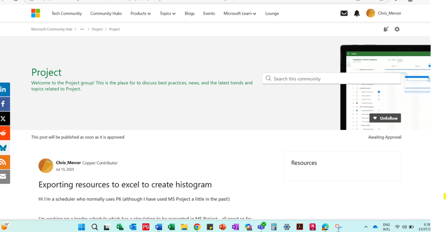Launch Primavera P6 from taskbar

pyautogui.click(x=145, y=227)
